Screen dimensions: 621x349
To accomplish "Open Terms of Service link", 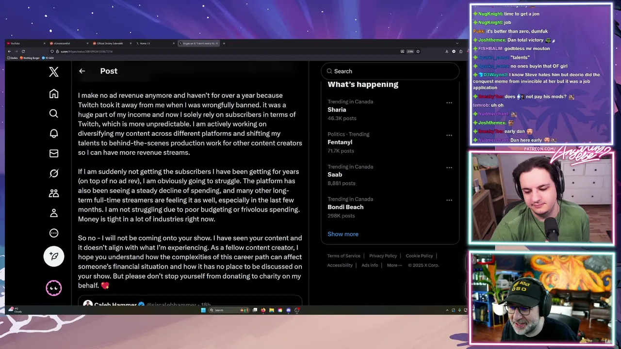I will [343, 256].
